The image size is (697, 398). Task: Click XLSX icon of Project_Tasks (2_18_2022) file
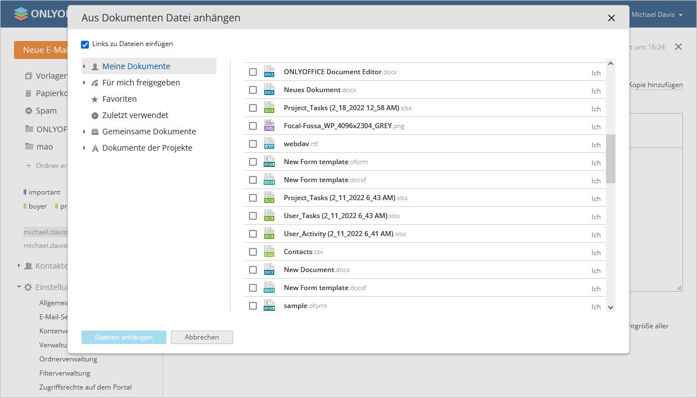pos(269,108)
